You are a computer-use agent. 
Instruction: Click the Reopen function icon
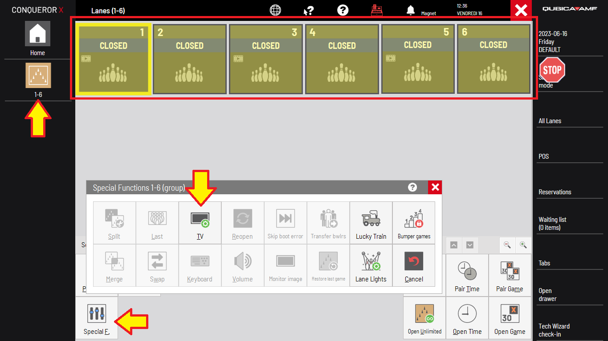pos(243,223)
